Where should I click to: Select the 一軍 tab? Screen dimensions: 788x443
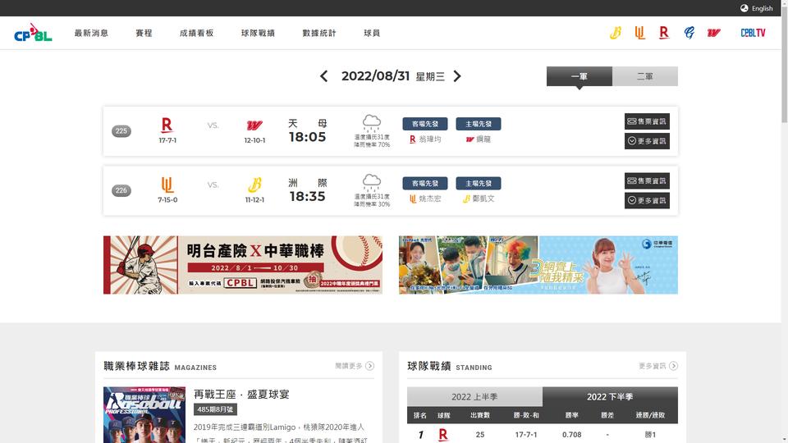(579, 76)
